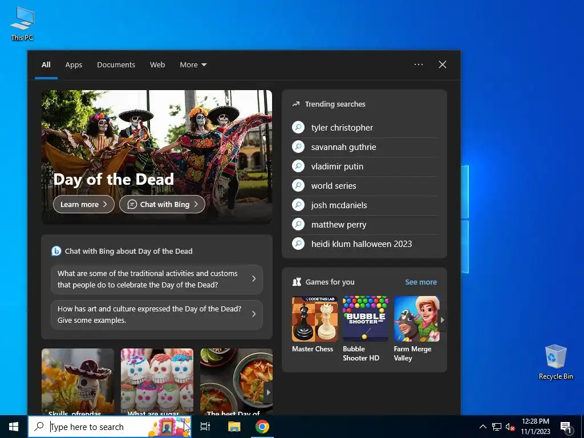Click the Bing chat logo icon
This screenshot has width=584, height=438.
[56, 251]
